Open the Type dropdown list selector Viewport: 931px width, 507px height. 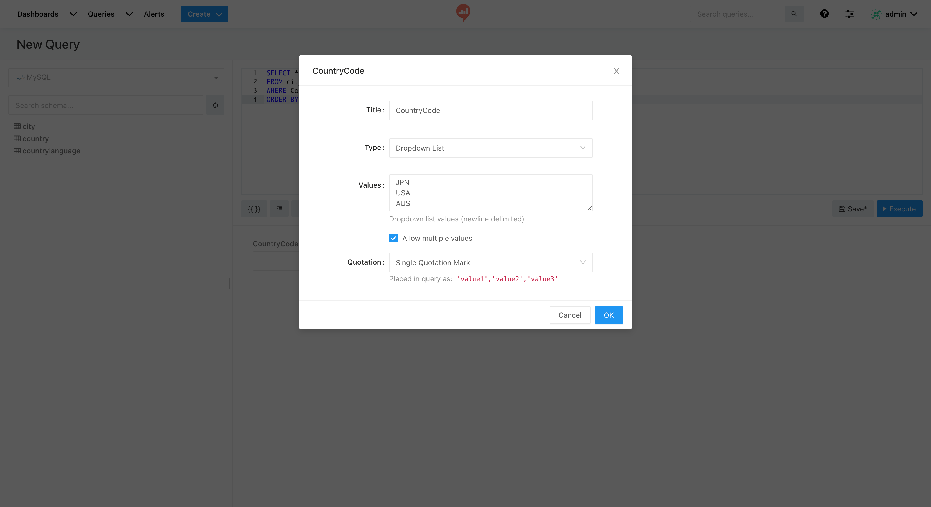pyautogui.click(x=490, y=148)
